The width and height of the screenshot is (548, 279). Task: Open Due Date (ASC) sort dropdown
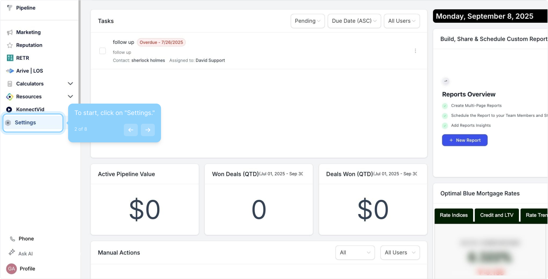[354, 21]
